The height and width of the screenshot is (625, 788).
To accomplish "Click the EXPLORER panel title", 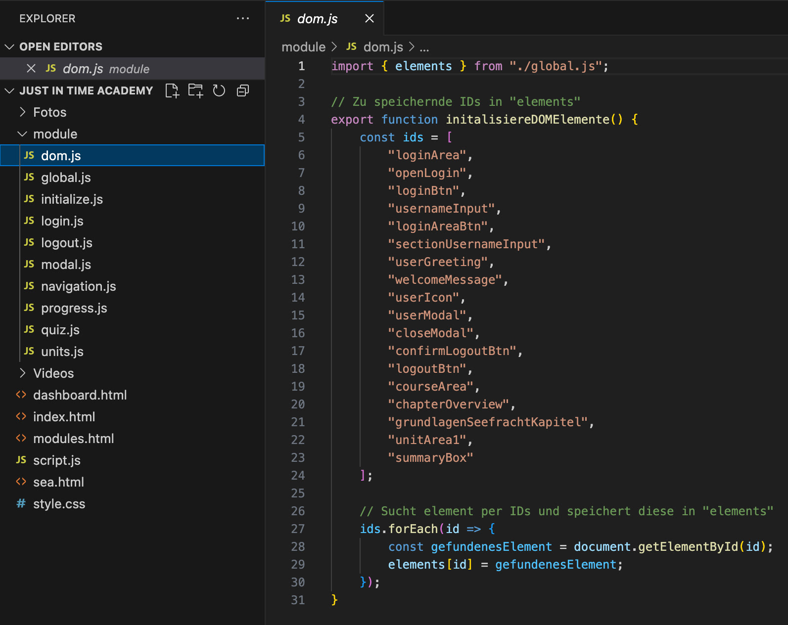I will click(47, 18).
